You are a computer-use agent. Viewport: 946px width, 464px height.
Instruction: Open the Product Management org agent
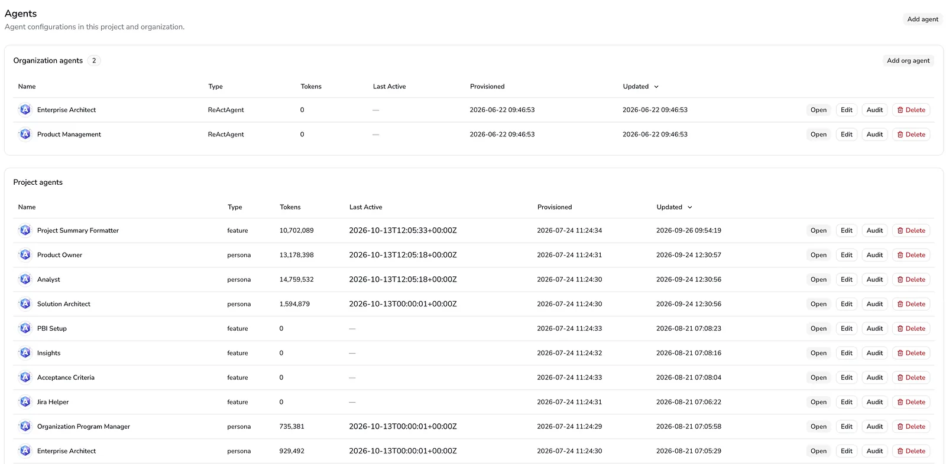click(818, 135)
